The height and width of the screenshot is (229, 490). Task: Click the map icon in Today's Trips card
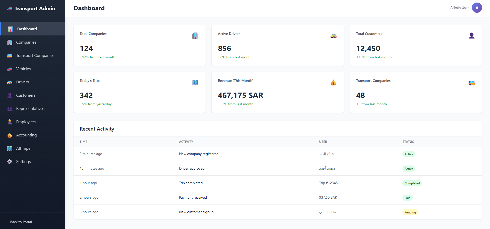[x=195, y=83]
